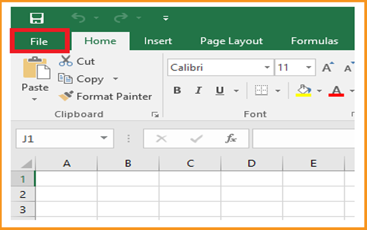Open the Formulas tab
Viewport: 367px width, 230px height.
pyautogui.click(x=315, y=41)
